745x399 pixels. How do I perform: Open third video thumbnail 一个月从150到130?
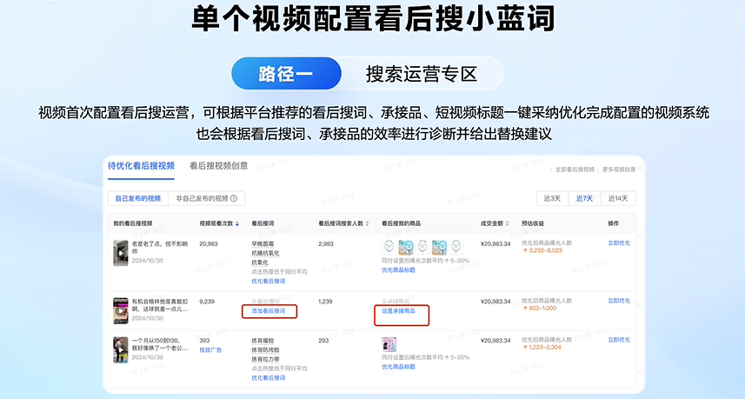pos(120,349)
